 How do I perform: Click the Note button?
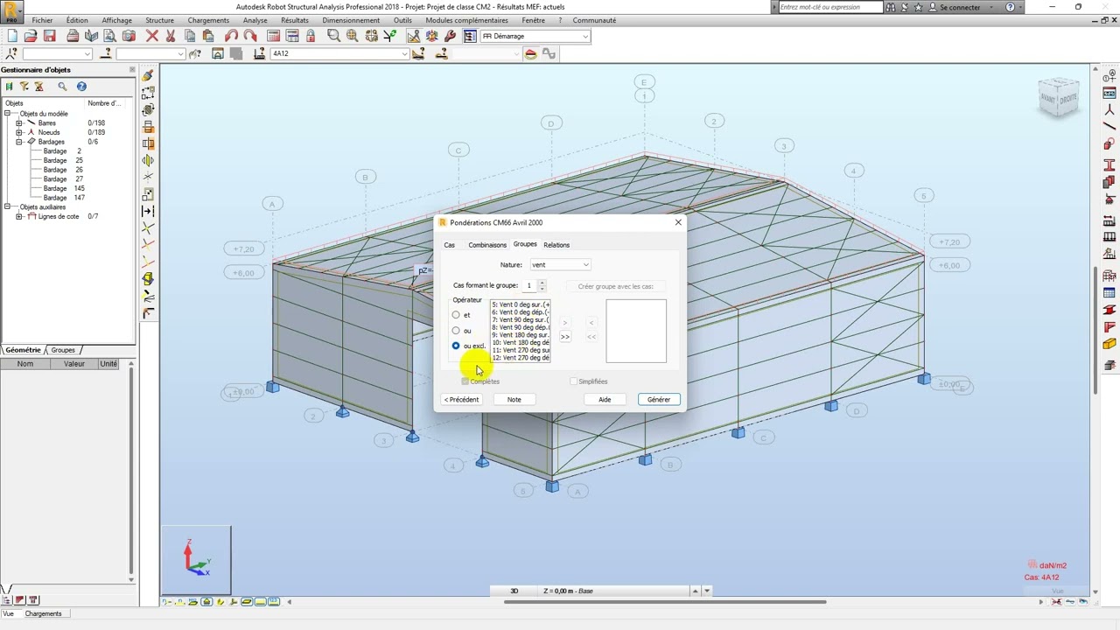coord(514,399)
